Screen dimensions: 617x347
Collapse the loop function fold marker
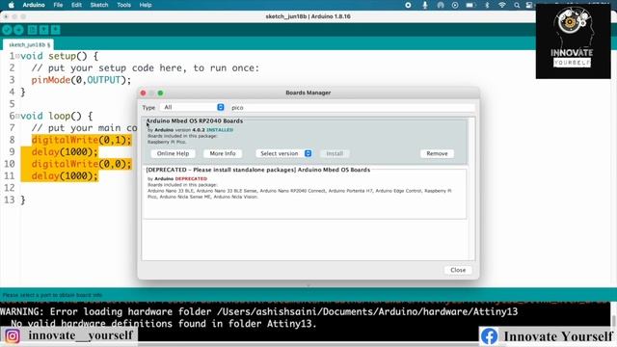(17, 116)
